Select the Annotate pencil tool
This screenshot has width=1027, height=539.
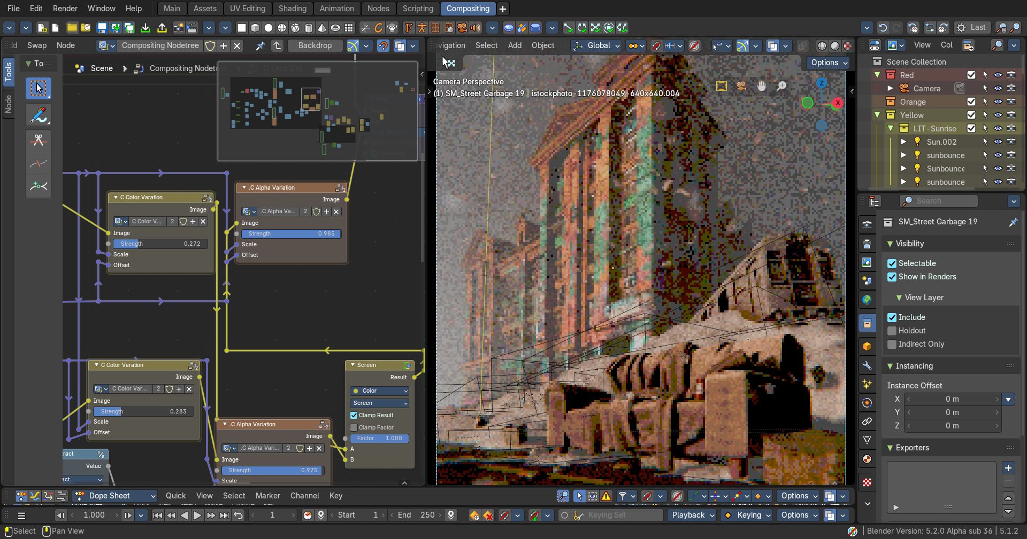(39, 115)
